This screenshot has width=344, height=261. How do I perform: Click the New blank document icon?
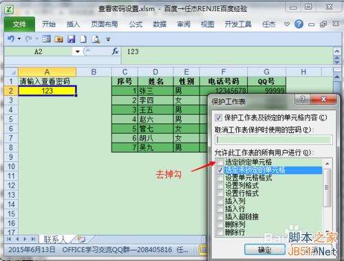click(x=83, y=39)
